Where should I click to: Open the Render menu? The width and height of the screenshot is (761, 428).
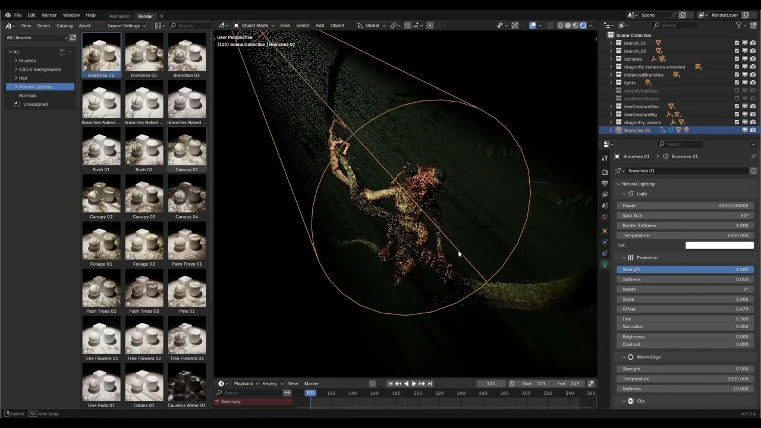point(49,15)
